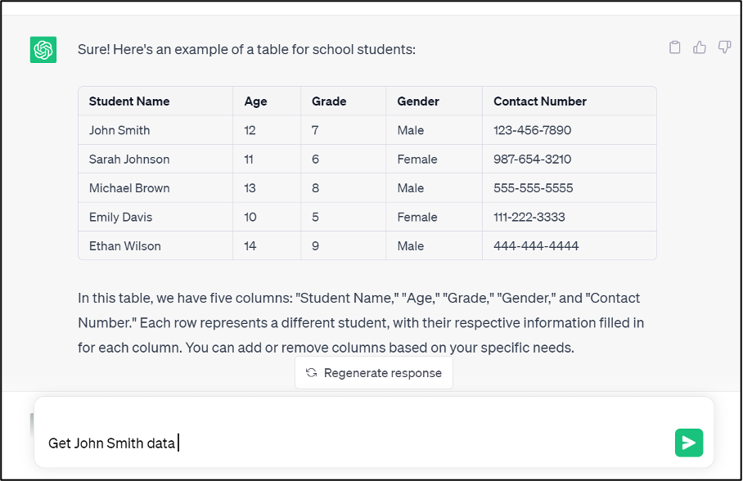Click phone number 444-444-4444 cell
743x481 pixels.
pos(536,246)
